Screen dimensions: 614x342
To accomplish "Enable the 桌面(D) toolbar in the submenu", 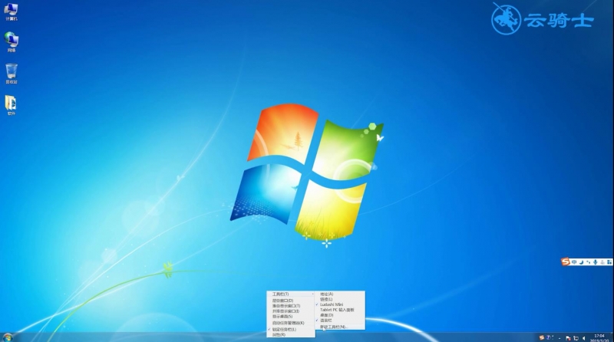I will tap(340, 315).
